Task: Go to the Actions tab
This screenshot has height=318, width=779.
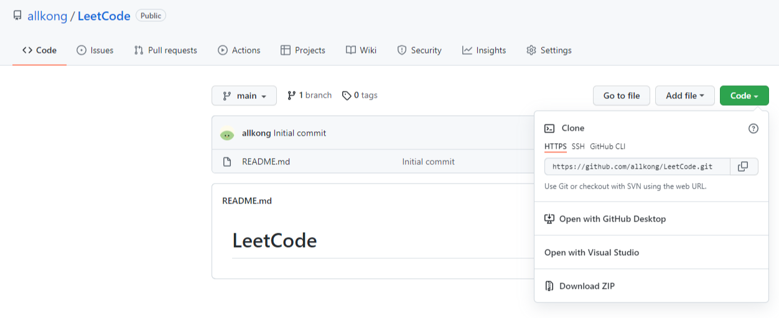Action: tap(239, 50)
